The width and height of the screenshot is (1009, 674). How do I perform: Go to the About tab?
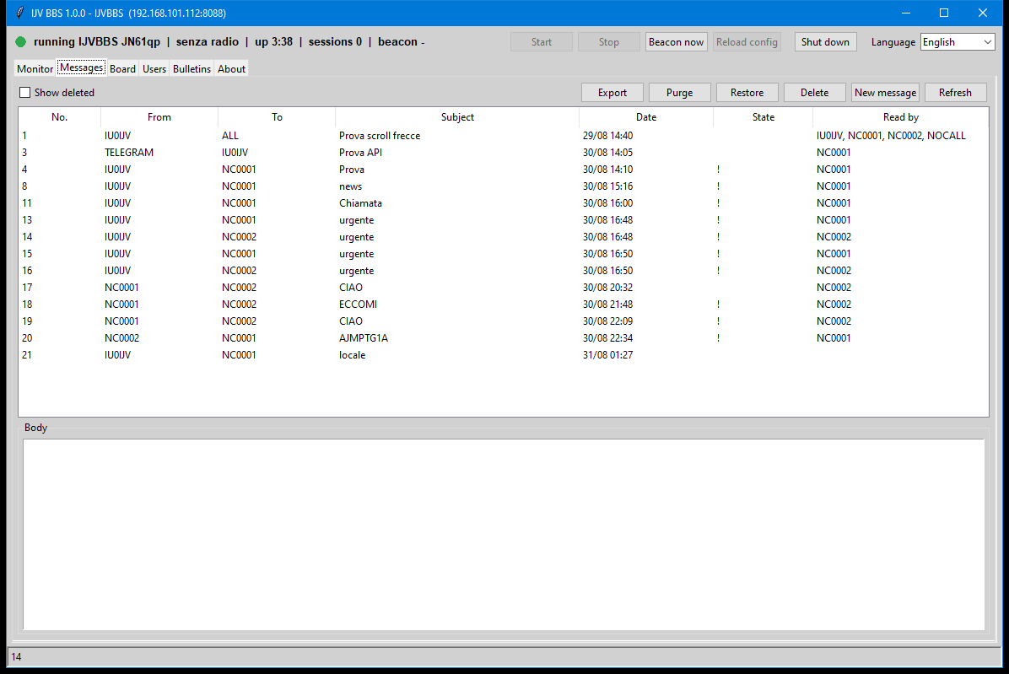[x=232, y=69]
